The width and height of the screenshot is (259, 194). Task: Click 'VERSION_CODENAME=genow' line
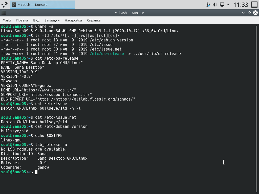pyautogui.click(x=26, y=86)
